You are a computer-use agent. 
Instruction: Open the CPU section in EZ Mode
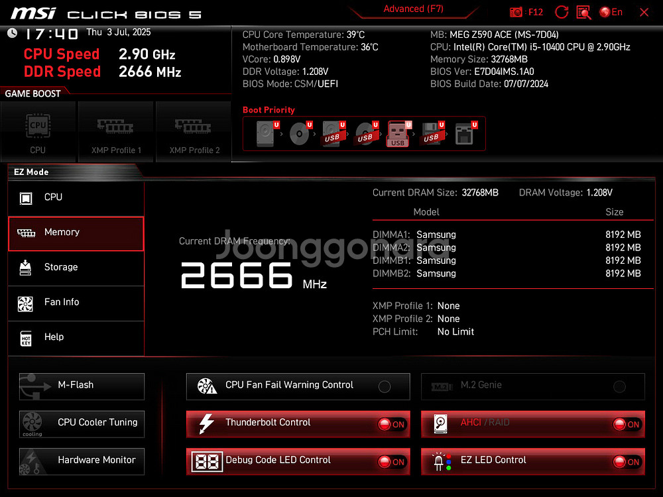pos(76,197)
